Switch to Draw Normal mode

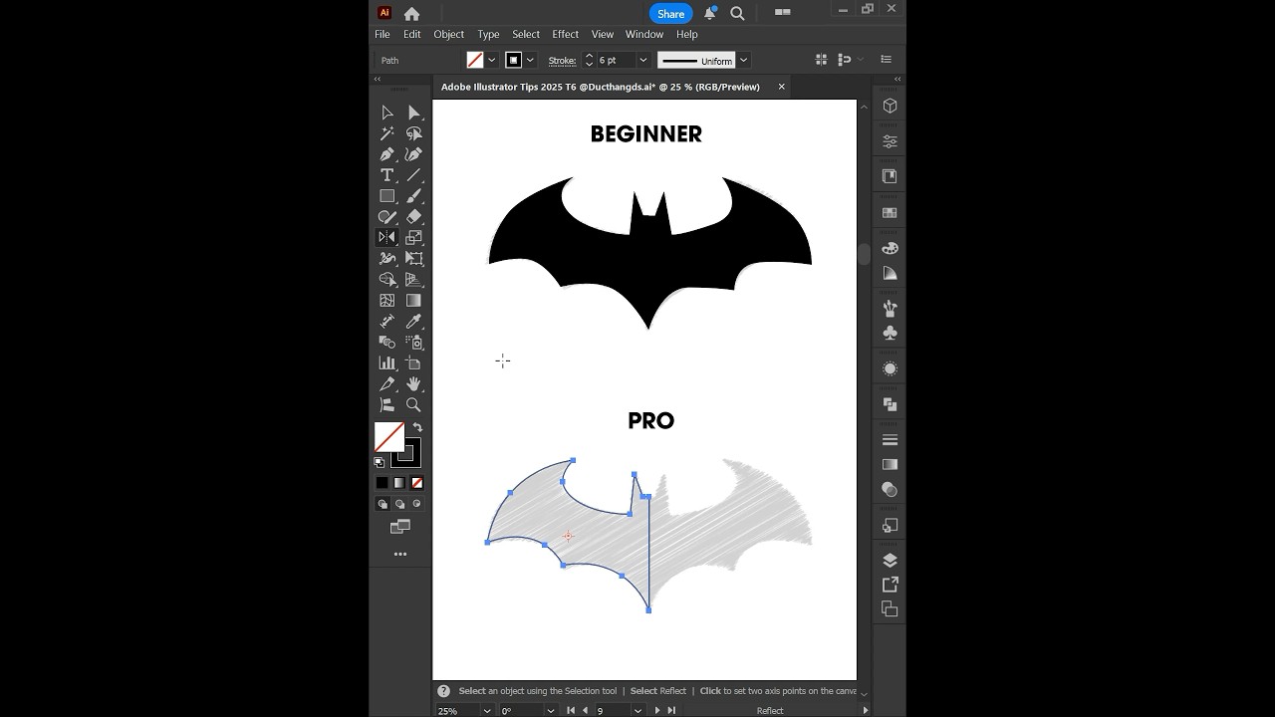[382, 504]
